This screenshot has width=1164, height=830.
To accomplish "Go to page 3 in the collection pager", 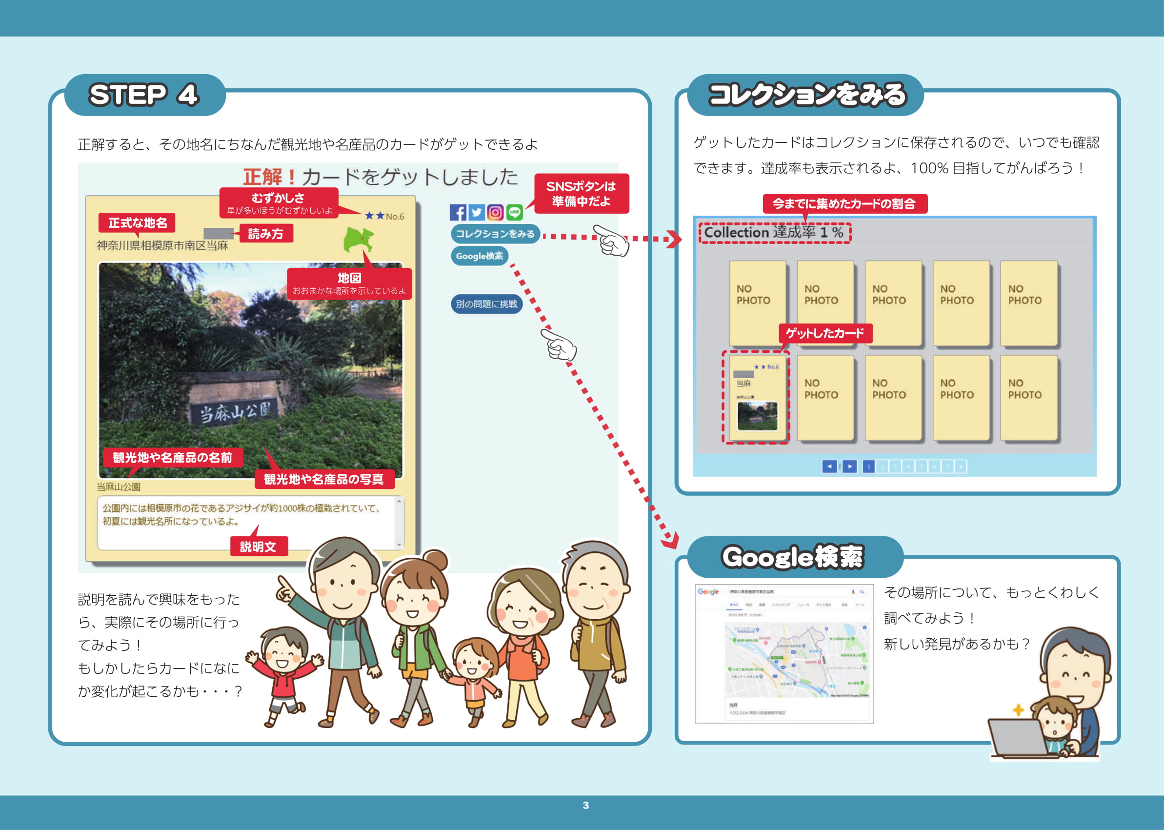I will (895, 466).
